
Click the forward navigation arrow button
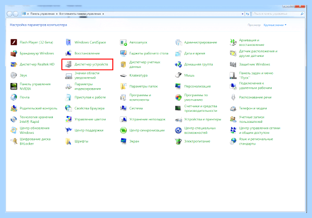pos(16,14)
